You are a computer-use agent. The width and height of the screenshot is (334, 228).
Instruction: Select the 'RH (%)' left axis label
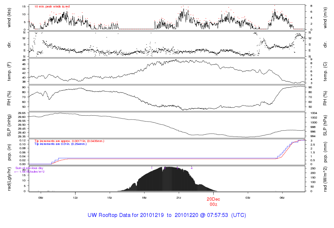pos(10,98)
